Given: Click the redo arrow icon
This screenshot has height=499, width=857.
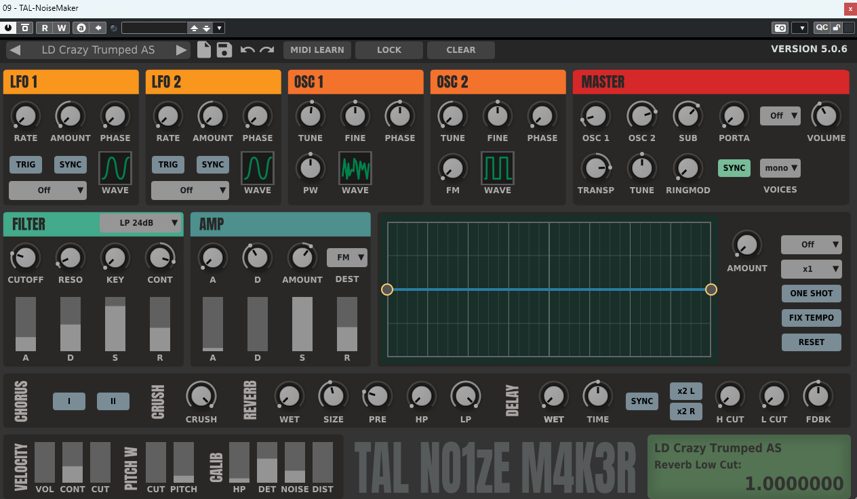Looking at the screenshot, I should pos(266,49).
